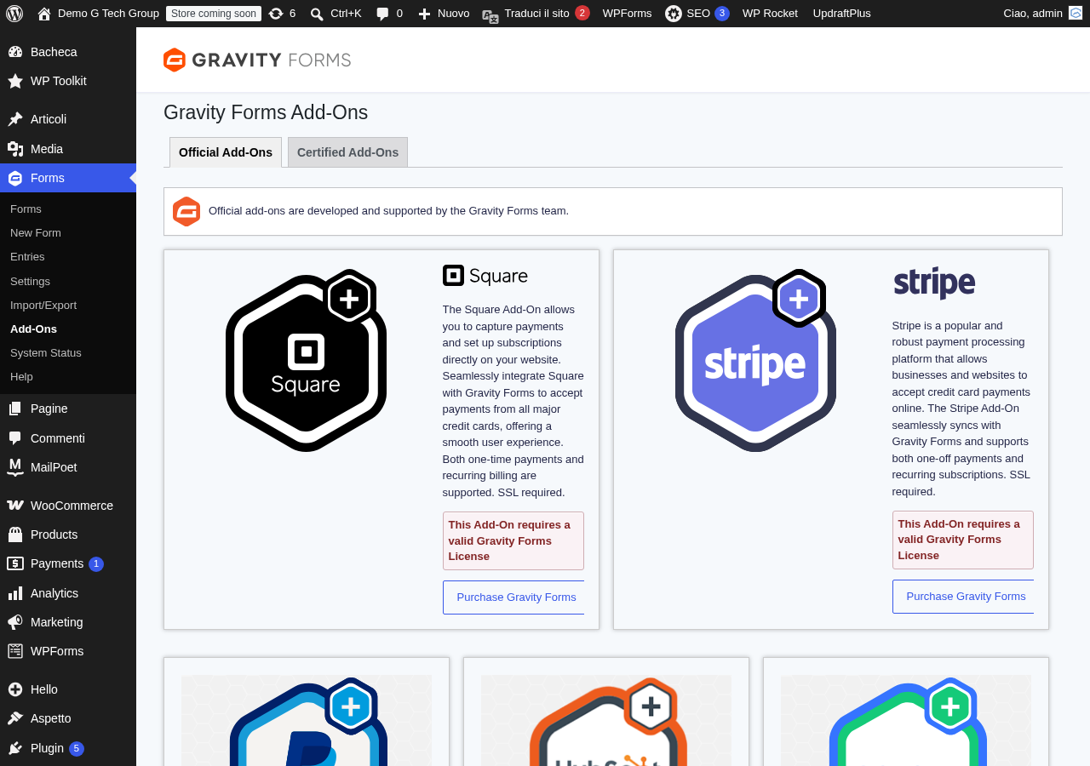Select Add-Ons in the Forms submenu
The height and width of the screenshot is (766, 1090).
tap(33, 329)
